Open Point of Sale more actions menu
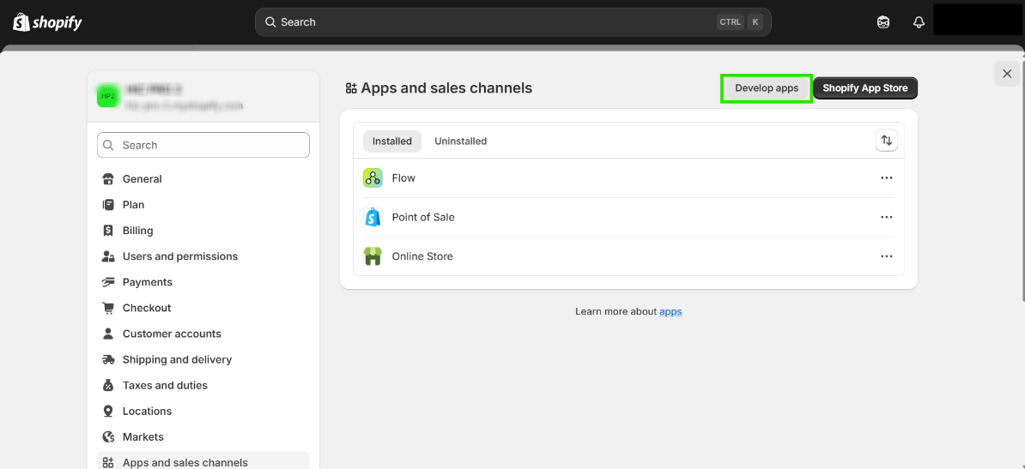The height and width of the screenshot is (469, 1025). 887,218
